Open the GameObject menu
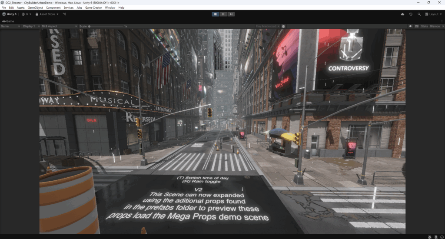This screenshot has width=445, height=239. [x=35, y=7]
